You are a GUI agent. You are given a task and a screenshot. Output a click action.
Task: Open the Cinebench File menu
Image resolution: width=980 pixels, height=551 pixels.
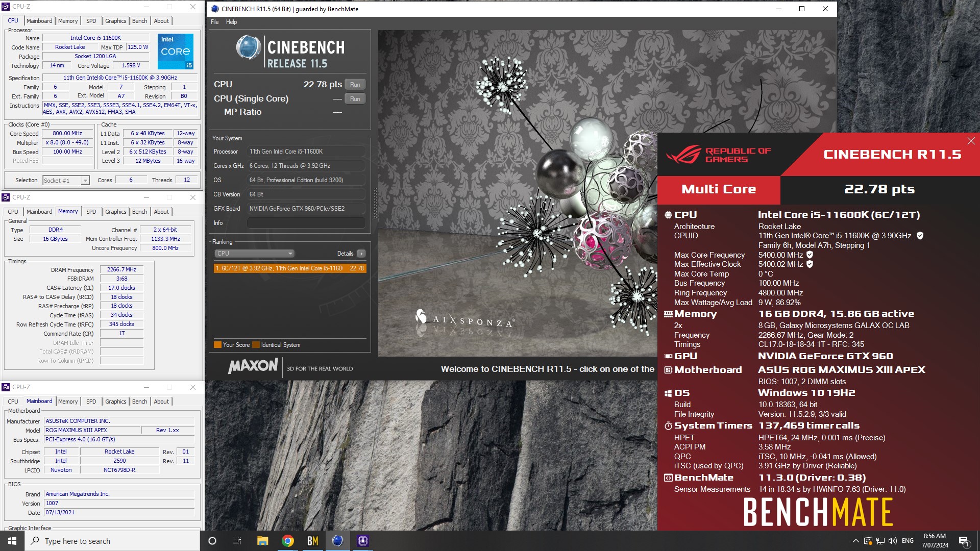[x=214, y=22]
